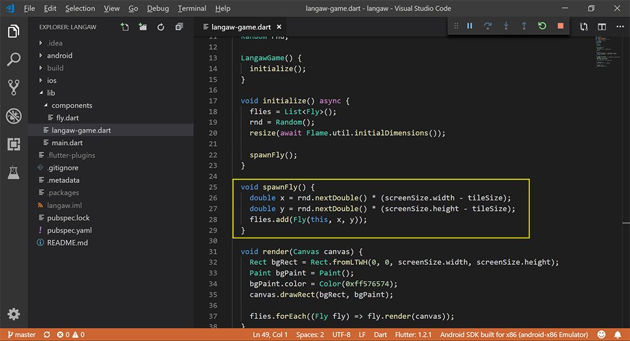The image size is (630, 341).
Task: Open the Search view in activity bar
Action: pyautogui.click(x=14, y=60)
